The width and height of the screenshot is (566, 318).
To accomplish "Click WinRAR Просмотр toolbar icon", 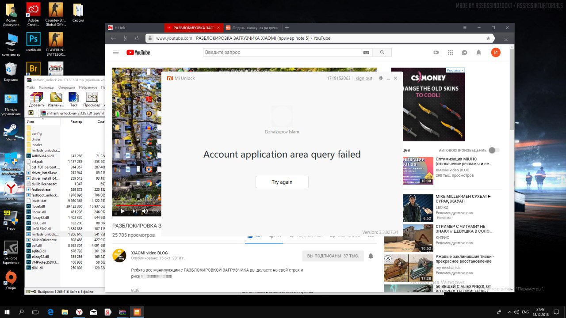I will [x=92, y=99].
